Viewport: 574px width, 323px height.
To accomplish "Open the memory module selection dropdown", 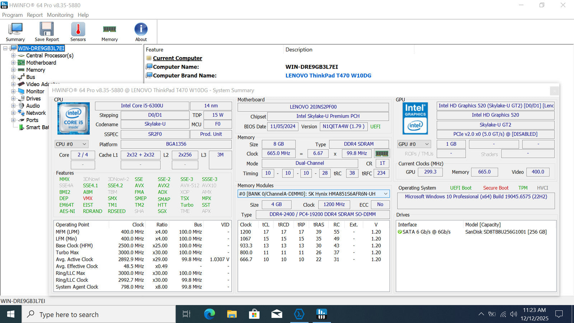I will [x=313, y=194].
